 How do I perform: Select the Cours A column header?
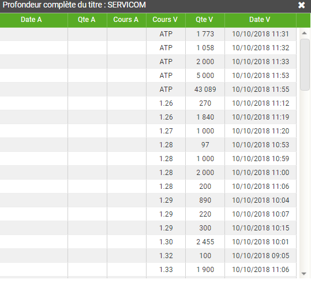[x=126, y=20]
